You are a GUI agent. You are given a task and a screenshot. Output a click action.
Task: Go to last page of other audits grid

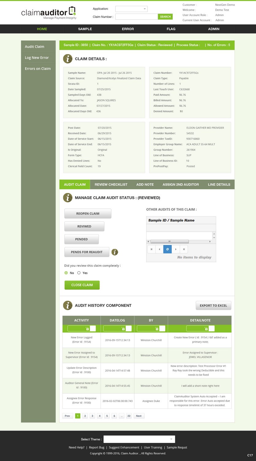pos(184,249)
